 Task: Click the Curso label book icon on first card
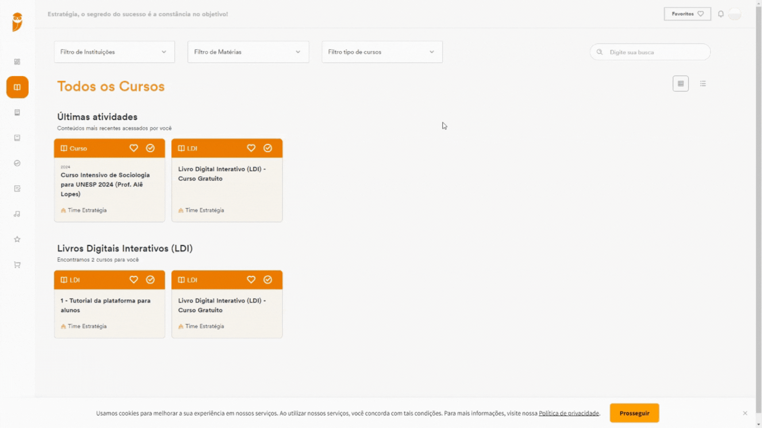(x=64, y=148)
